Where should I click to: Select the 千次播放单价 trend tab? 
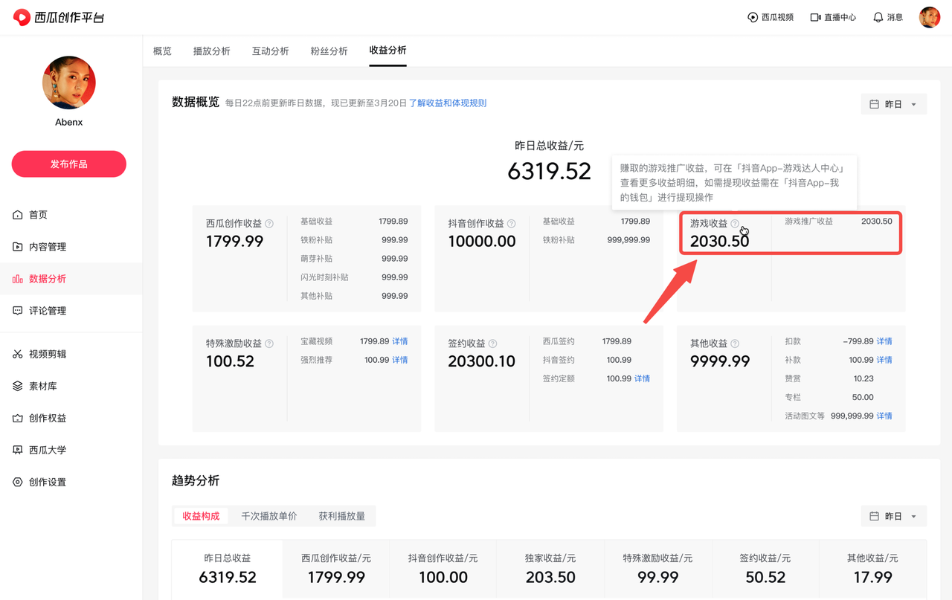269,516
